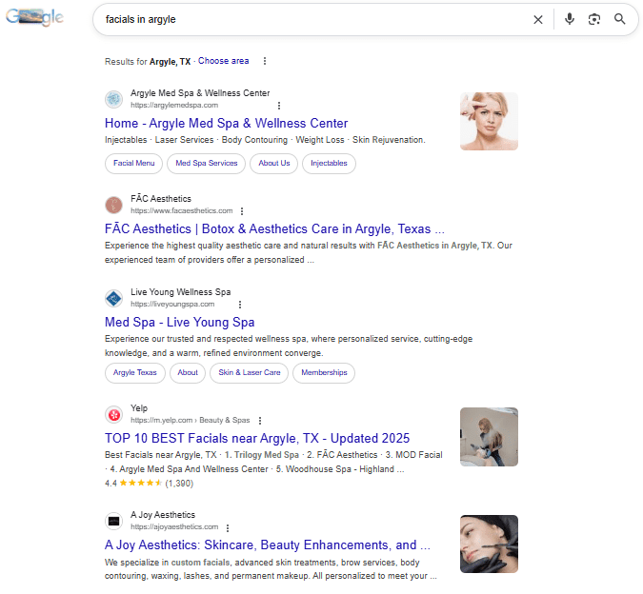Click the Injectables chip
This screenshot has height=594, width=643.
[x=329, y=164]
